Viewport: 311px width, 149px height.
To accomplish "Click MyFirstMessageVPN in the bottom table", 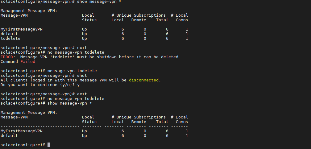I will [x=21, y=131].
